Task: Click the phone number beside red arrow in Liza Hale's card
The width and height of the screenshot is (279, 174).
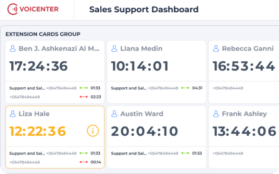Action: pyautogui.click(x=24, y=162)
